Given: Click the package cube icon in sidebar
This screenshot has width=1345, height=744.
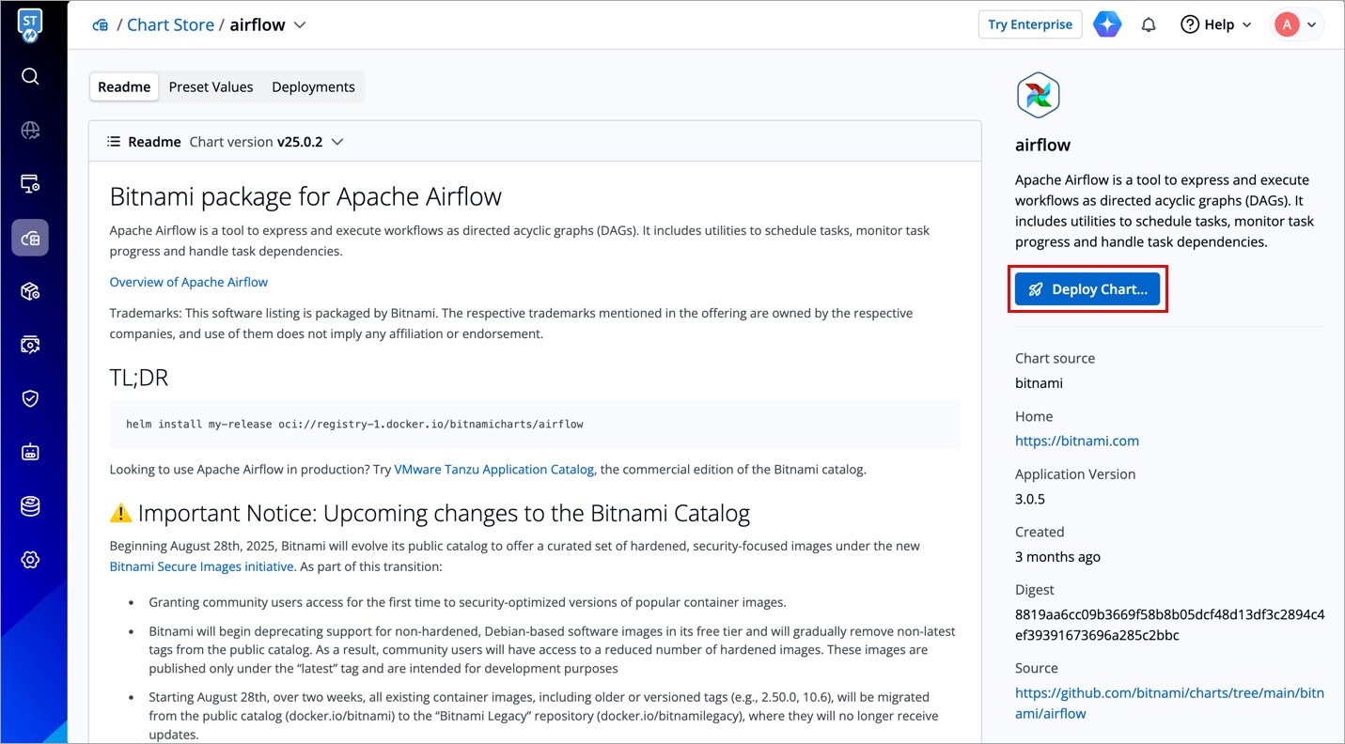Looking at the screenshot, I should pyautogui.click(x=30, y=291).
